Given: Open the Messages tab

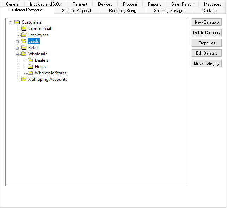Looking at the screenshot, I should (213, 4).
